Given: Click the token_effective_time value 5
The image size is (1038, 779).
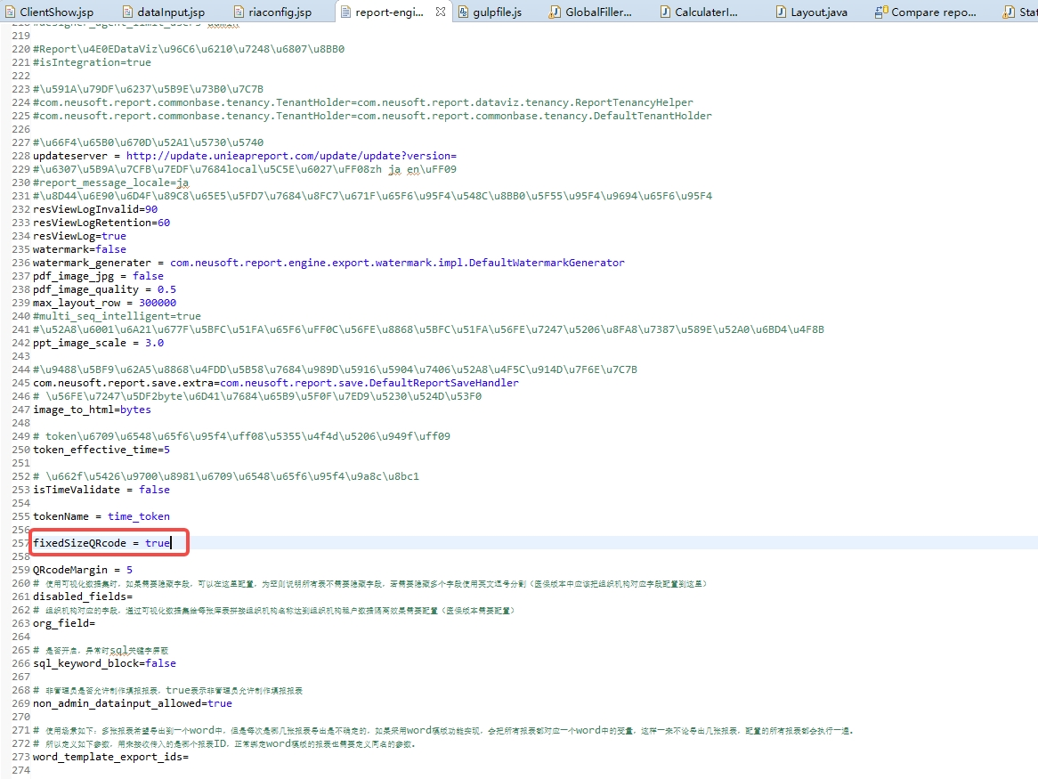Looking at the screenshot, I should coord(166,450).
